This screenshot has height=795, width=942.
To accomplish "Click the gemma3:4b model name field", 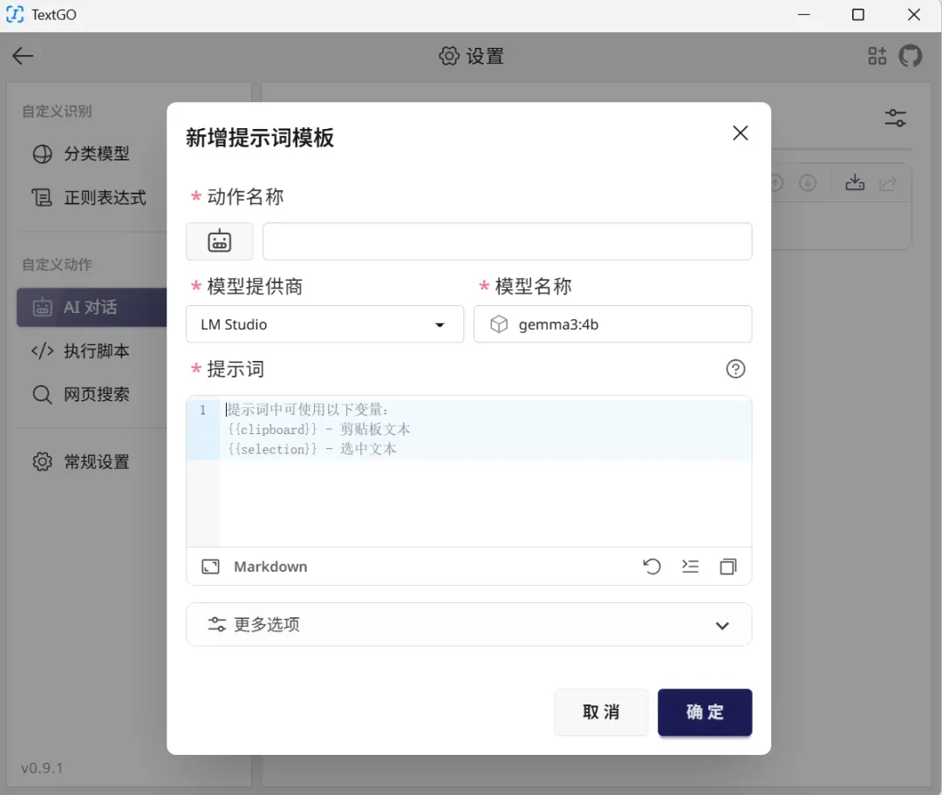I will [x=613, y=324].
